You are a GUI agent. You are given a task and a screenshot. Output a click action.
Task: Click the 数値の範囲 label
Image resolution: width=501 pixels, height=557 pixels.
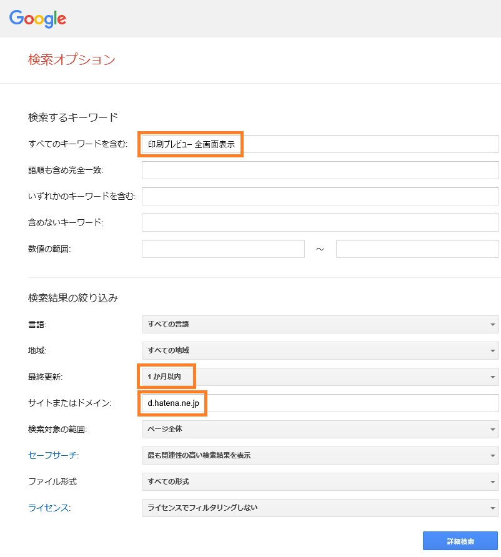coord(49,249)
